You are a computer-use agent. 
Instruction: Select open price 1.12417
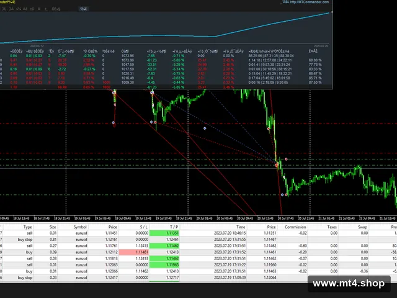(x=111, y=278)
